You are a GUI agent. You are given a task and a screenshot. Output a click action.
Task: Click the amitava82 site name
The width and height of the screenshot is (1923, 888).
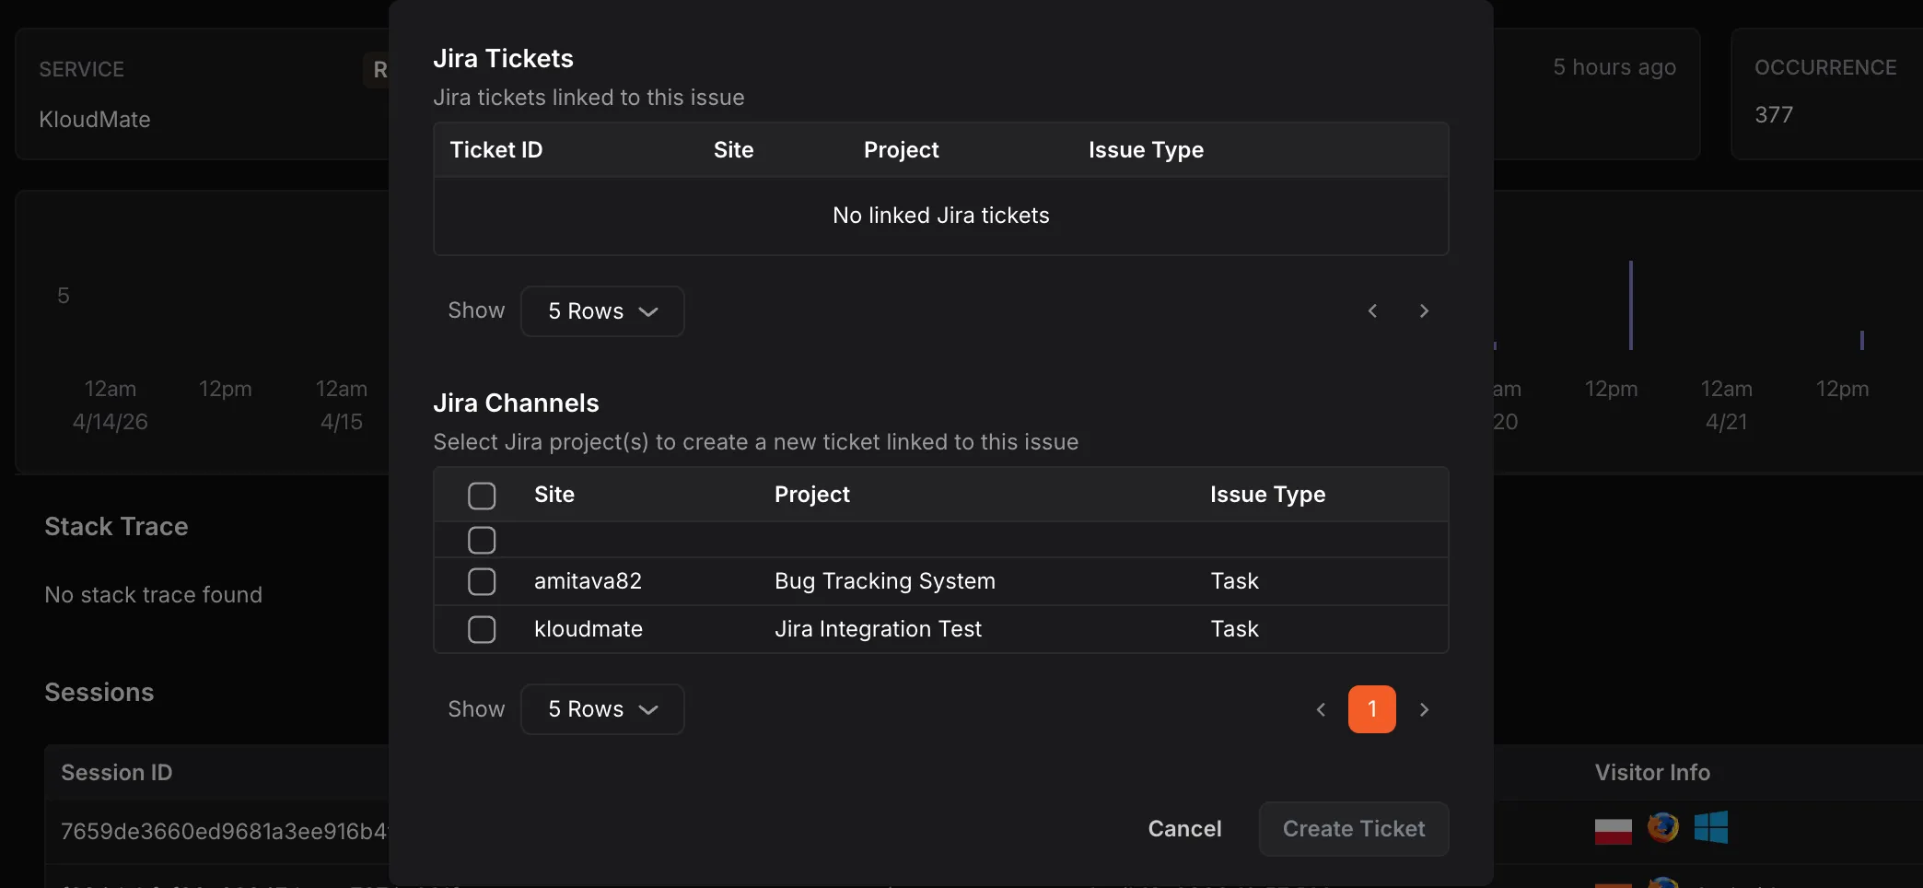(588, 581)
